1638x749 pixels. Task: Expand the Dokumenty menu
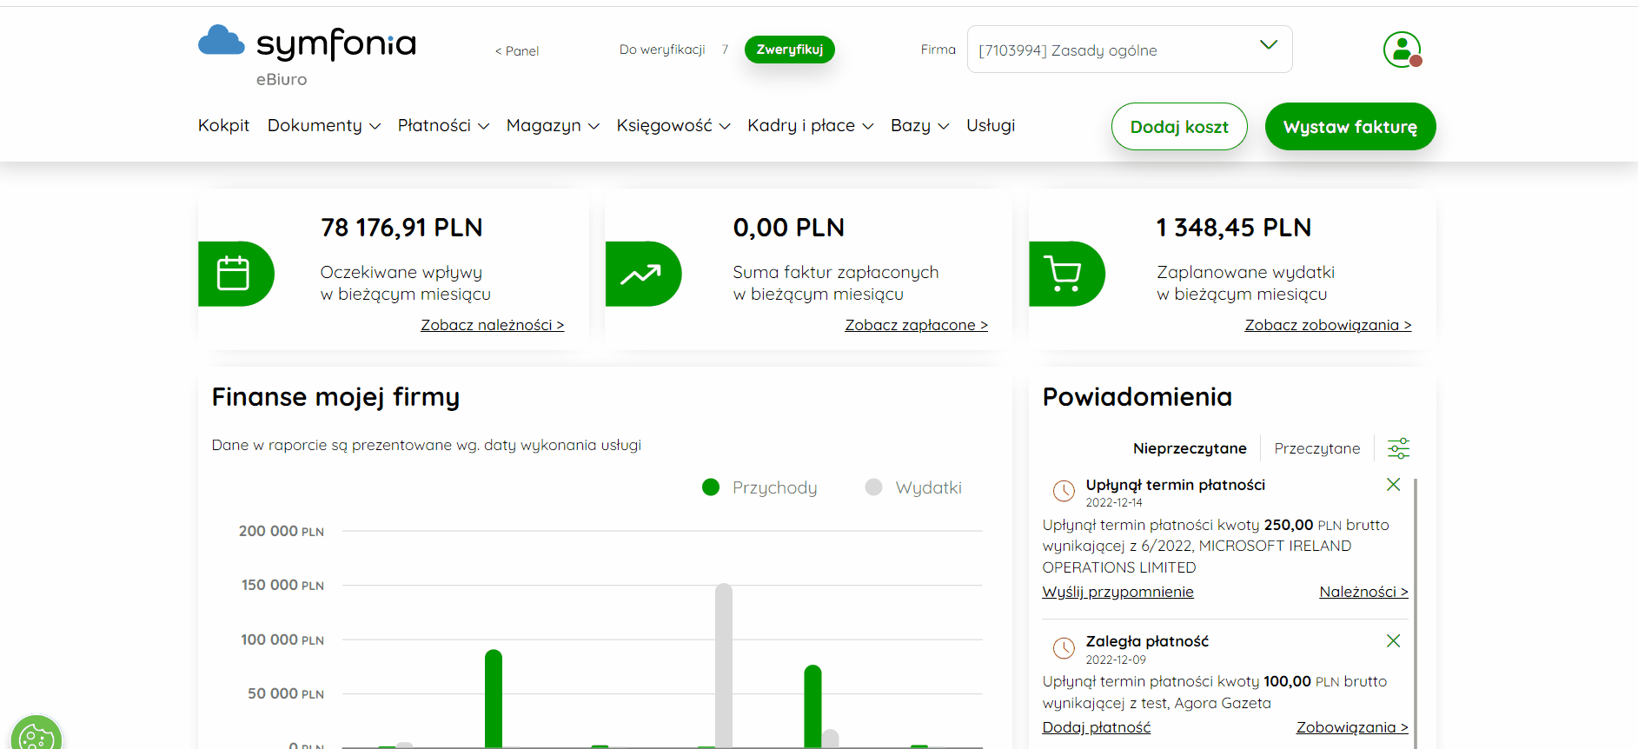pos(324,126)
